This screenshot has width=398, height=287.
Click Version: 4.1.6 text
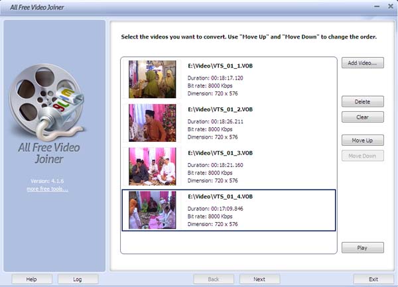[47, 181]
